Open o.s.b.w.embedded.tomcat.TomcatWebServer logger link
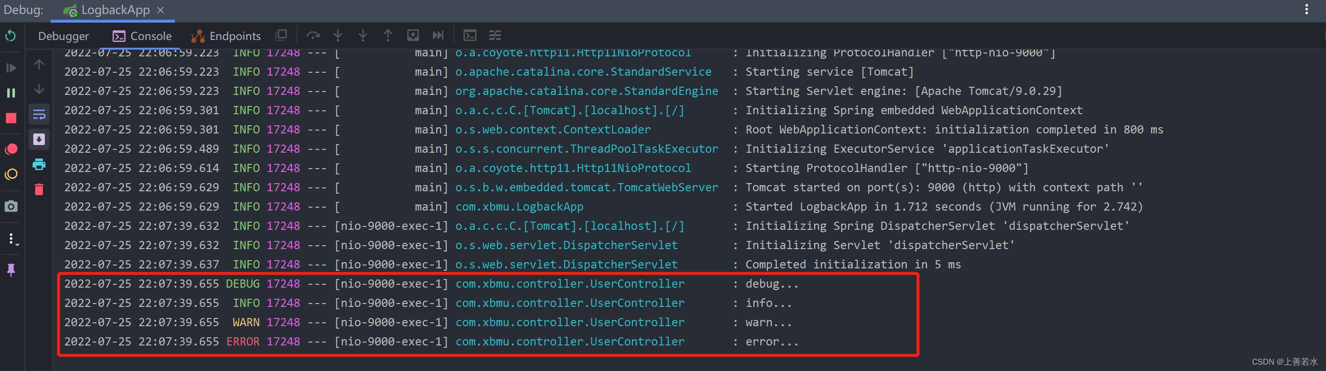1326x371 pixels. (x=587, y=188)
